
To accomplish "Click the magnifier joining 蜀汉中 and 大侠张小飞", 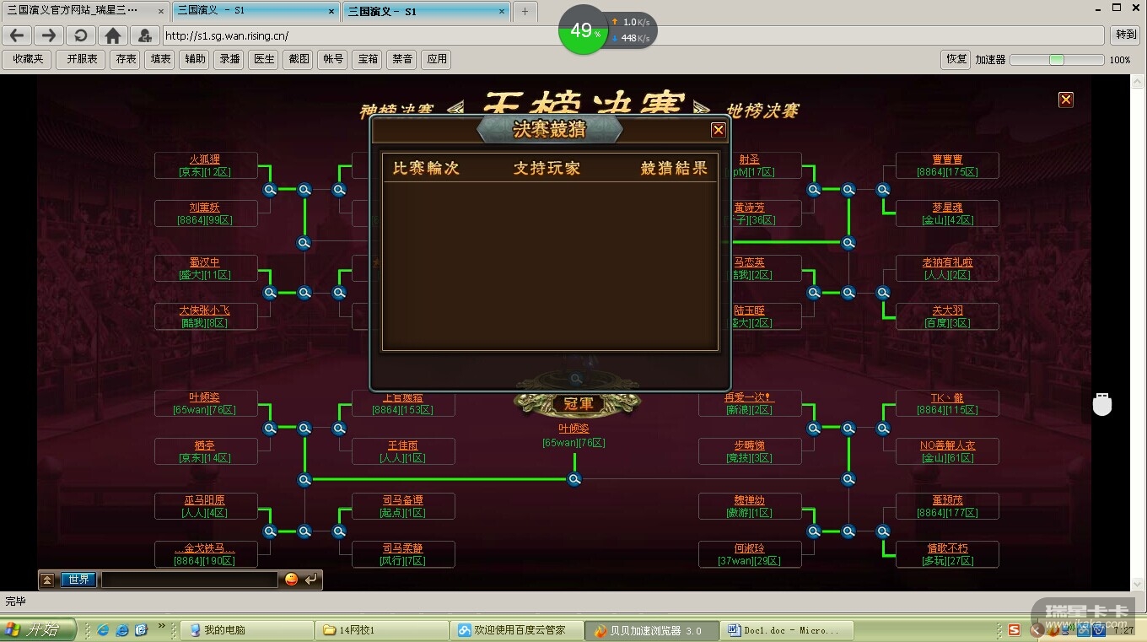I will pyautogui.click(x=270, y=293).
